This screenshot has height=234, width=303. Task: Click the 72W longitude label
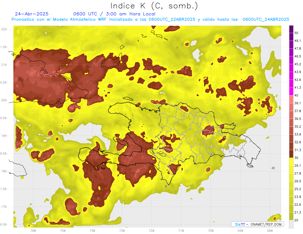(151, 230)
